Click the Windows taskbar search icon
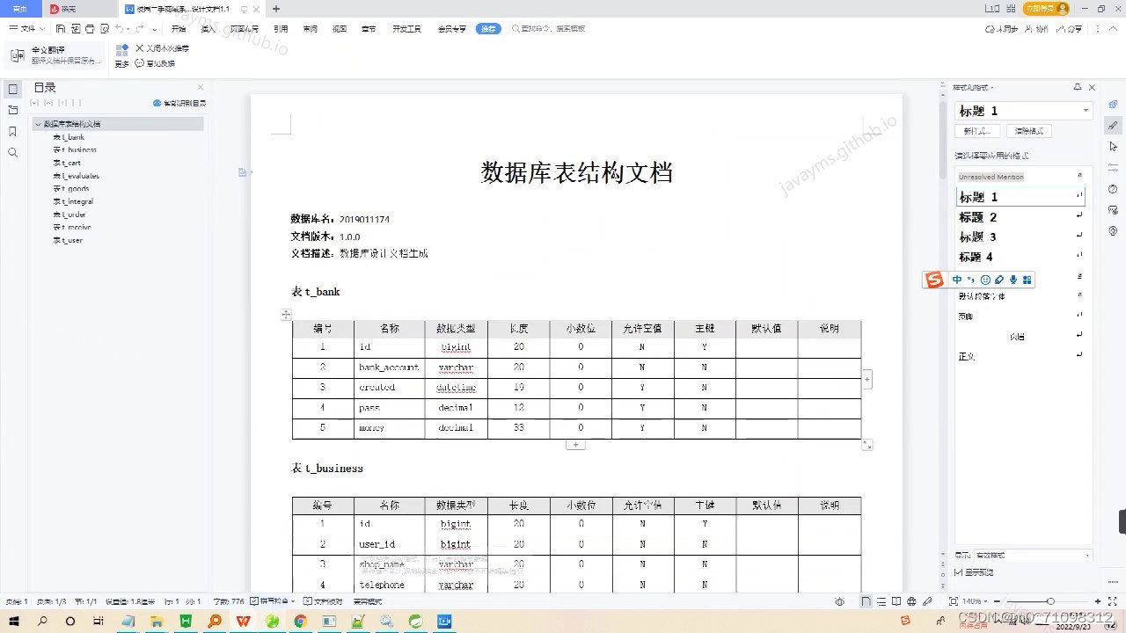The height and width of the screenshot is (633, 1126). (x=42, y=621)
